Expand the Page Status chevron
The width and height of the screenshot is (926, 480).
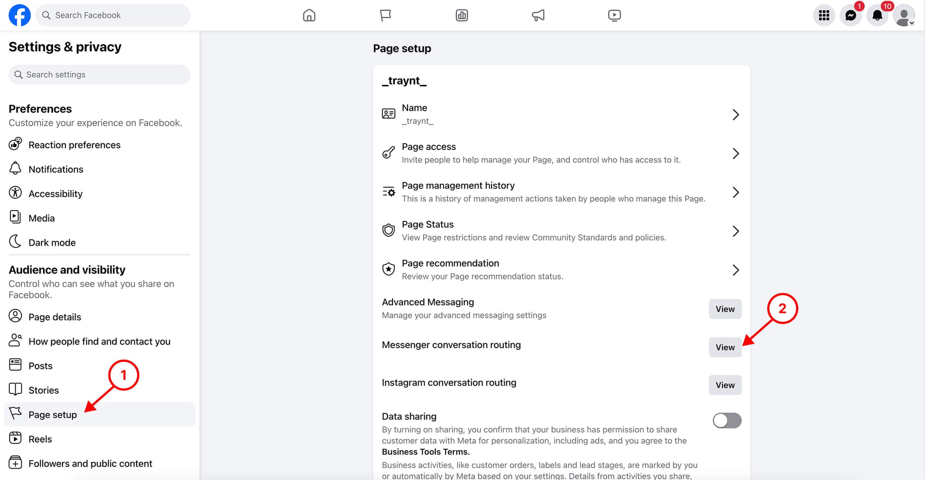point(736,231)
